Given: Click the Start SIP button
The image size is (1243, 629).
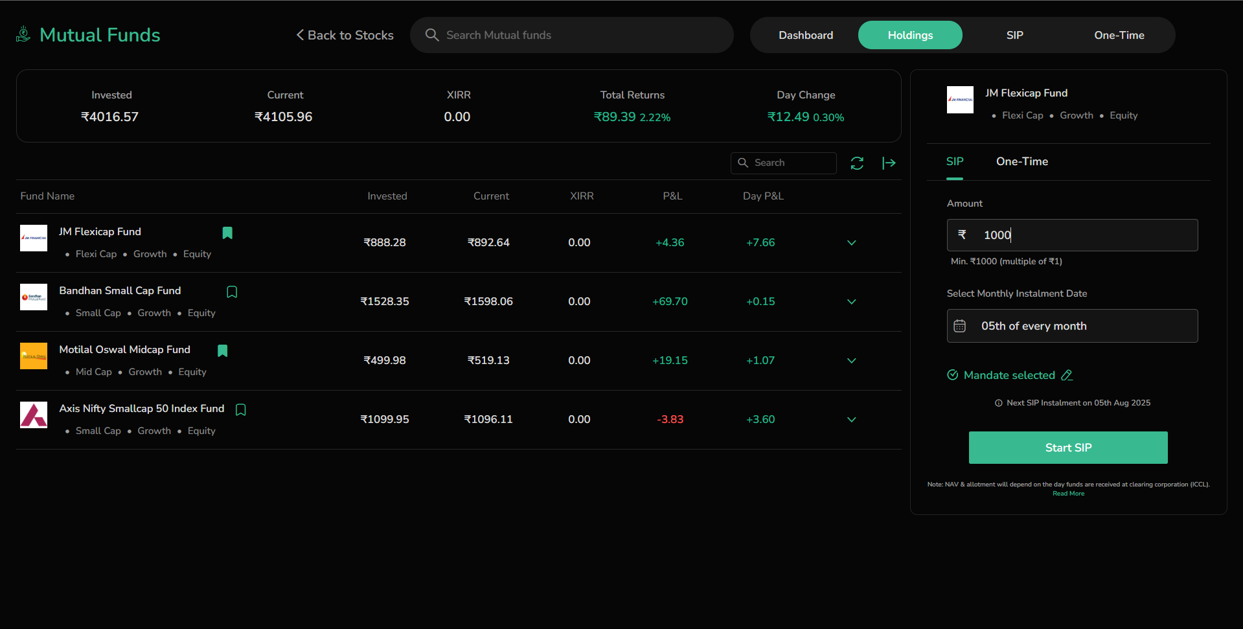Looking at the screenshot, I should pos(1068,448).
